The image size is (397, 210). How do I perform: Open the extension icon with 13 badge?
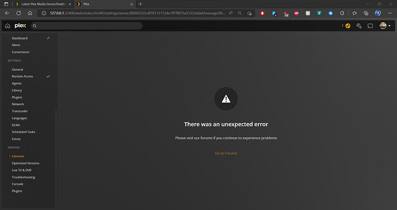[x=285, y=14]
